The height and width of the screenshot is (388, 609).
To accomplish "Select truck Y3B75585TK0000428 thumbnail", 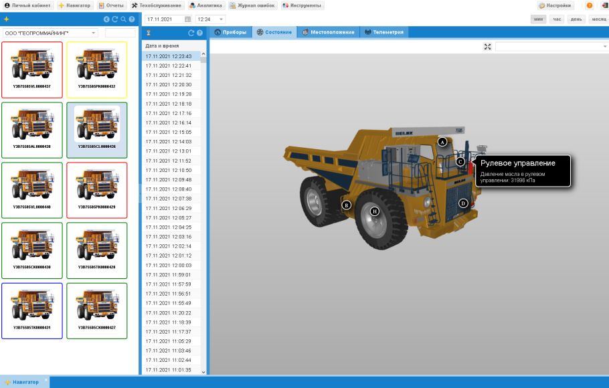I will click(x=97, y=250).
